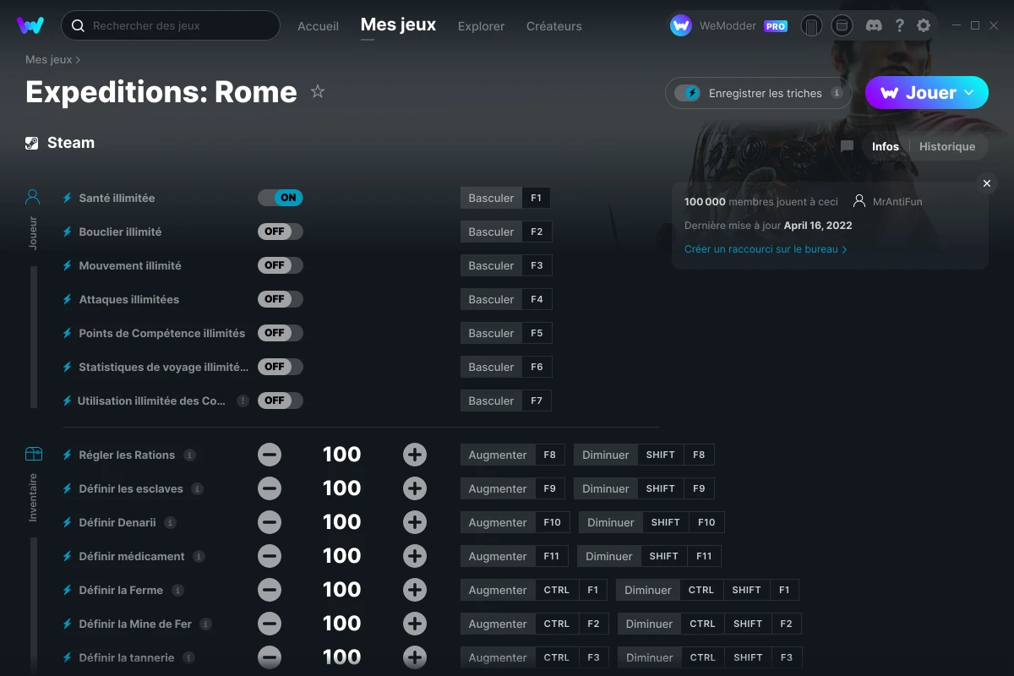Click Basculer F1 hotkey for Santé illimitée
This screenshot has width=1014, height=676.
[505, 198]
